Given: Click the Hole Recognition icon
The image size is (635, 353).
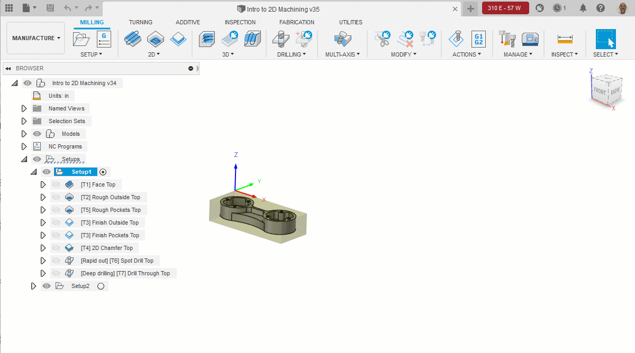Looking at the screenshot, I should [304, 39].
